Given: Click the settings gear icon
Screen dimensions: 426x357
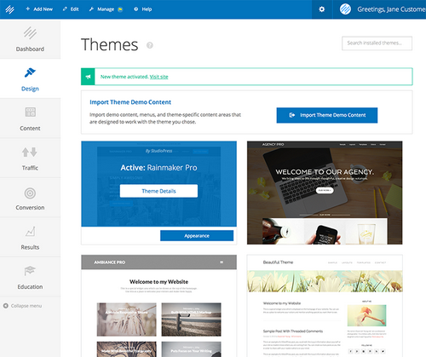Looking at the screenshot, I should coord(322,9).
